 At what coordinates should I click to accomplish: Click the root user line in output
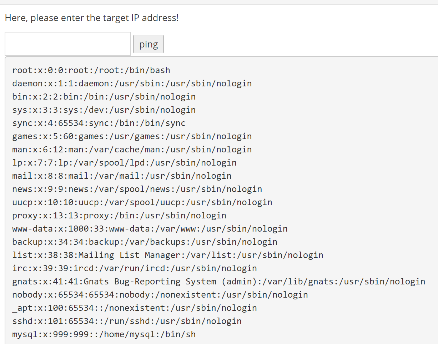pos(91,70)
